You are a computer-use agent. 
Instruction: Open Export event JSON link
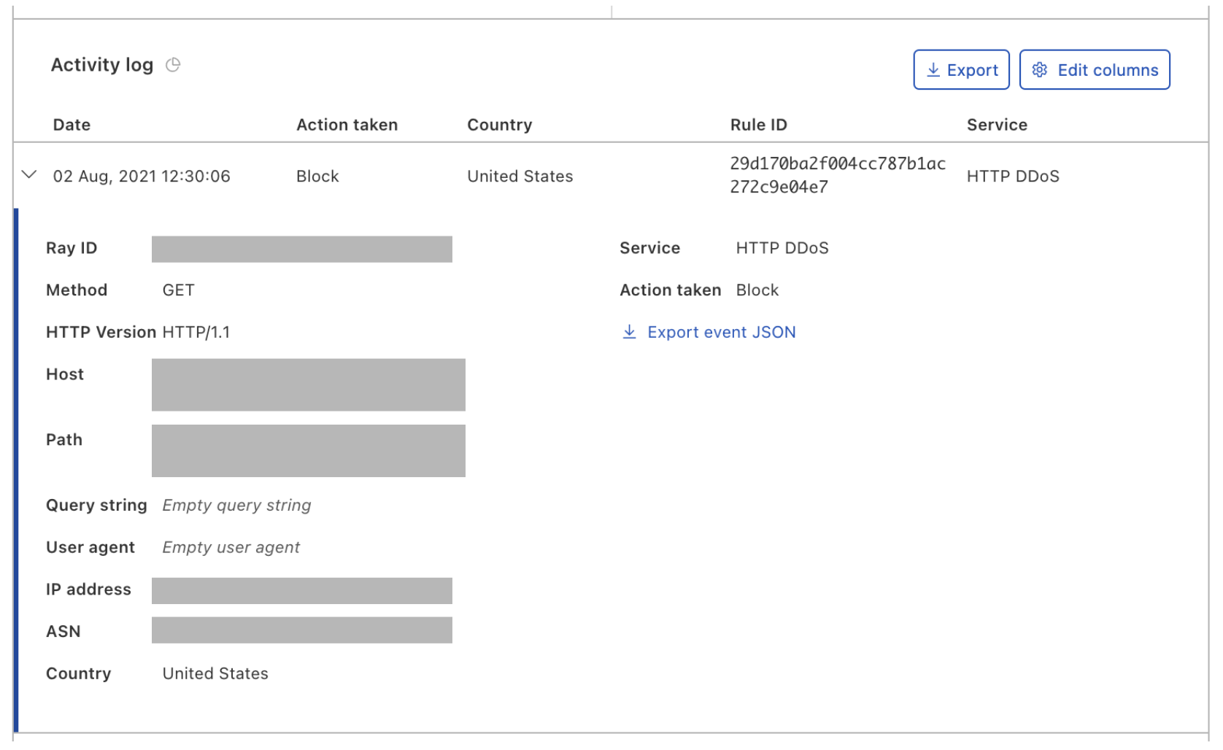pos(721,333)
